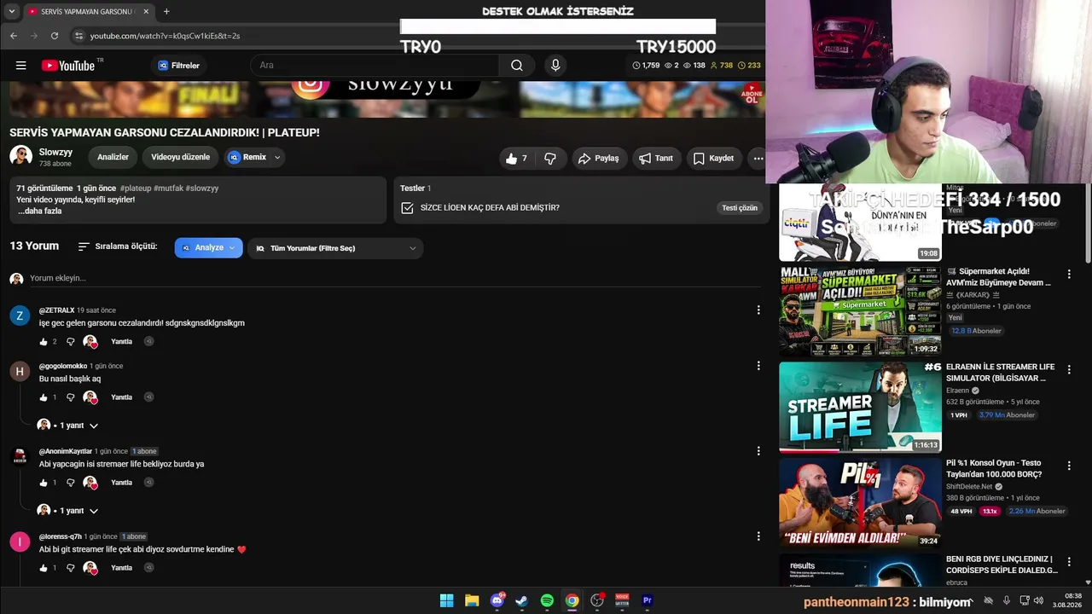Dislike the video with thumbs down

click(550, 159)
